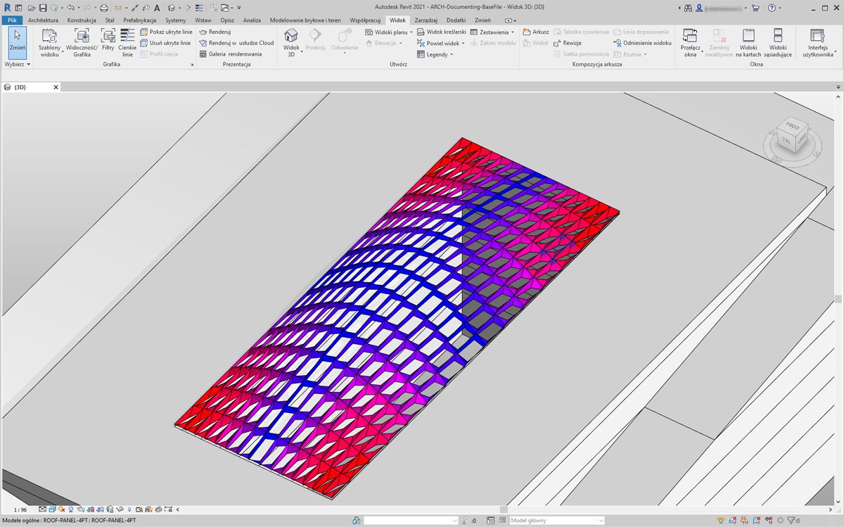Open Galeria renderowania
Screen dimensions: 844x527
pyautogui.click(x=231, y=54)
